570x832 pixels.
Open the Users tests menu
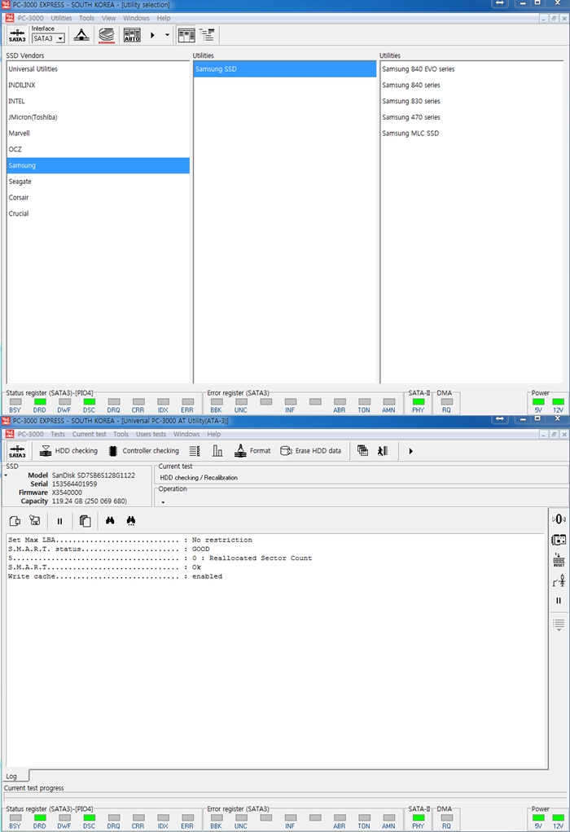pos(151,434)
